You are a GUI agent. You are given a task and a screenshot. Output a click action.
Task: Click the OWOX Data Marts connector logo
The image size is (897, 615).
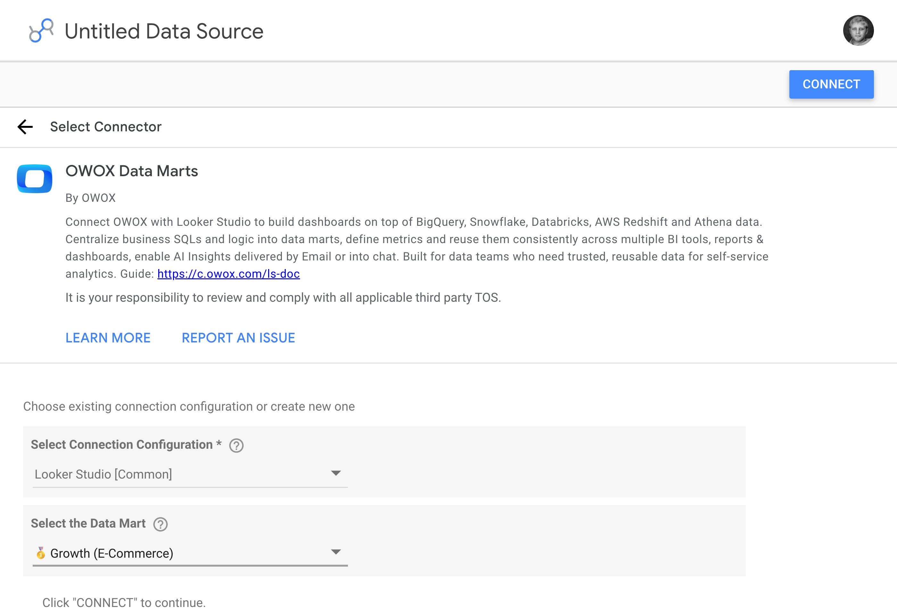(x=34, y=179)
